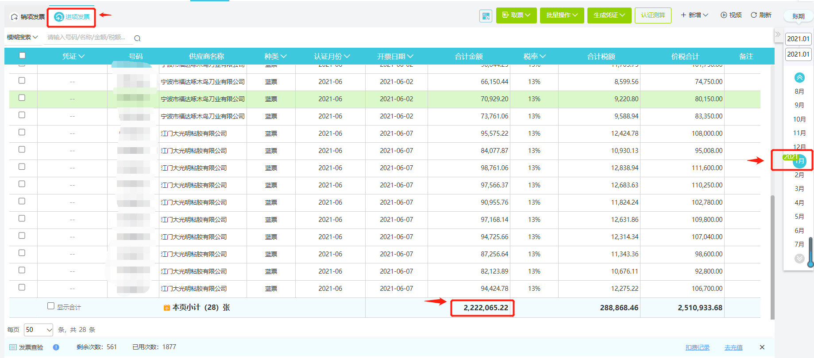Click the invoice check info icon
The height and width of the screenshot is (358, 814).
coord(56,347)
